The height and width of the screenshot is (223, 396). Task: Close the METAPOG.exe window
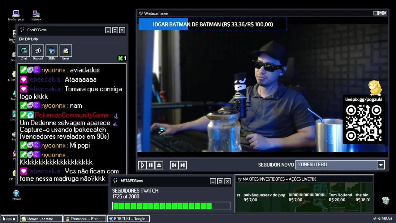point(227,181)
